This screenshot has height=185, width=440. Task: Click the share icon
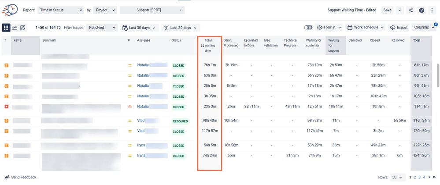pyautogui.click(x=410, y=11)
